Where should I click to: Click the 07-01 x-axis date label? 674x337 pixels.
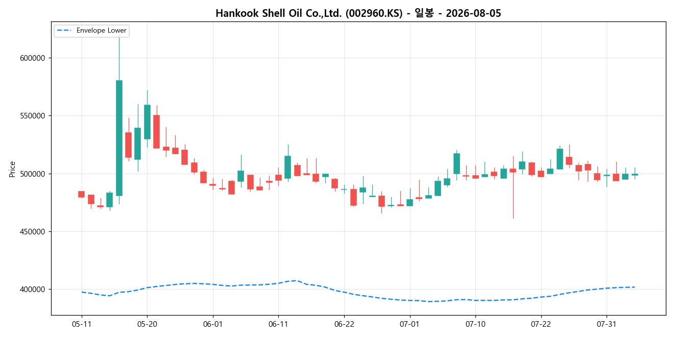[x=410, y=324]
